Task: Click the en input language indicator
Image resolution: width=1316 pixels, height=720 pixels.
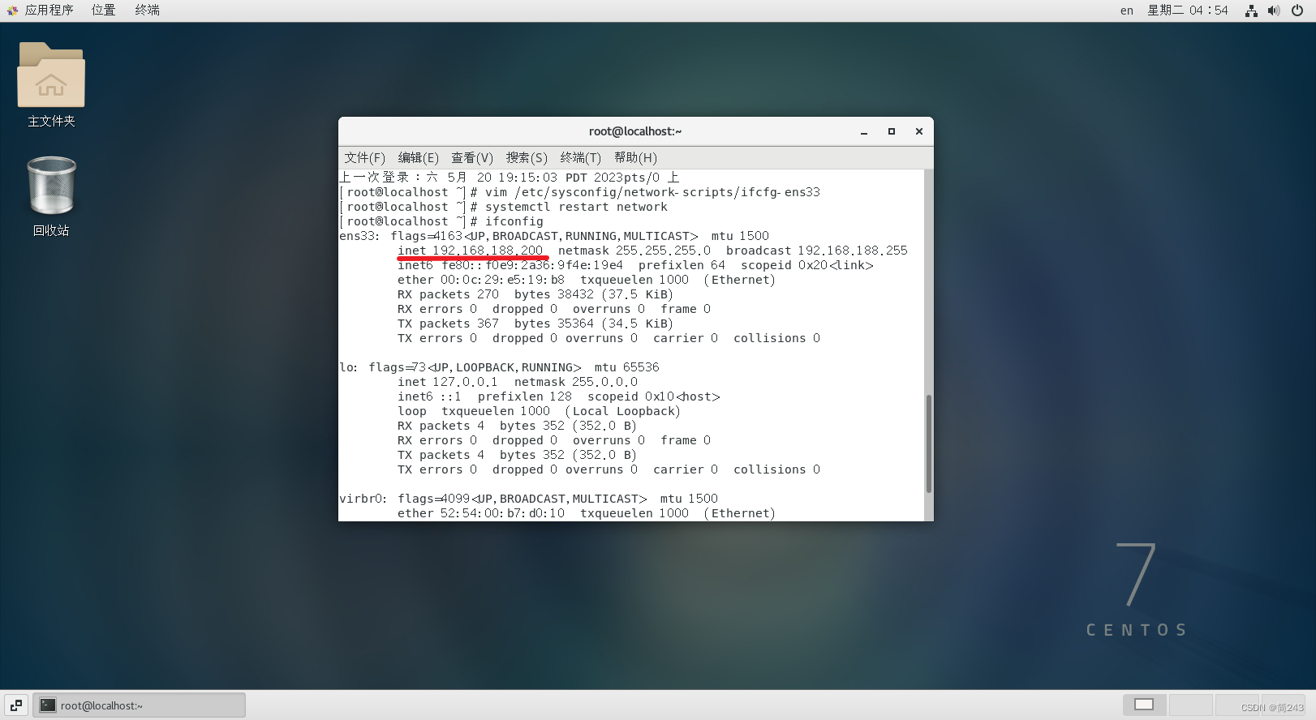Action: [x=1127, y=11]
